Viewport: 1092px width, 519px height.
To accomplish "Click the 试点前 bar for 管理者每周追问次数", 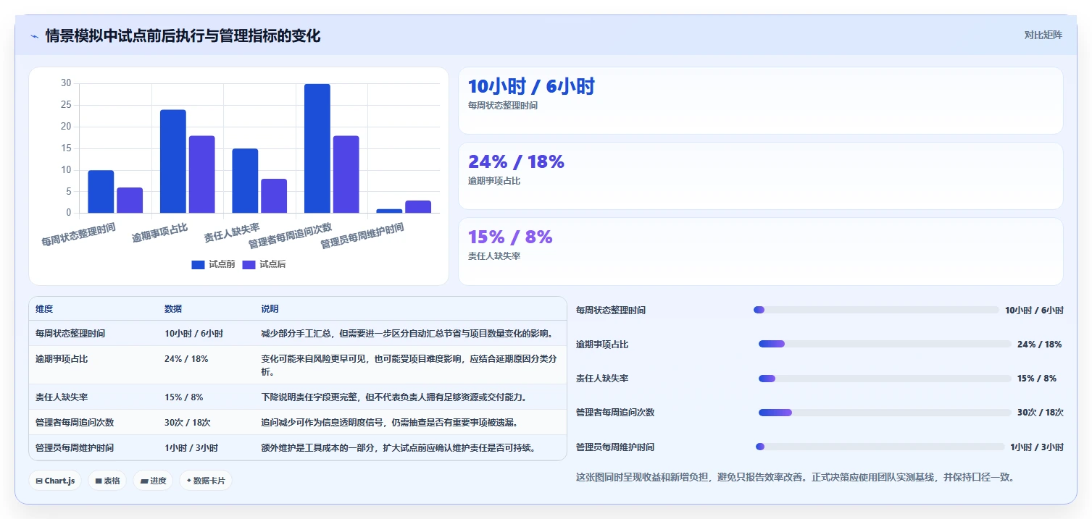I will click(317, 148).
